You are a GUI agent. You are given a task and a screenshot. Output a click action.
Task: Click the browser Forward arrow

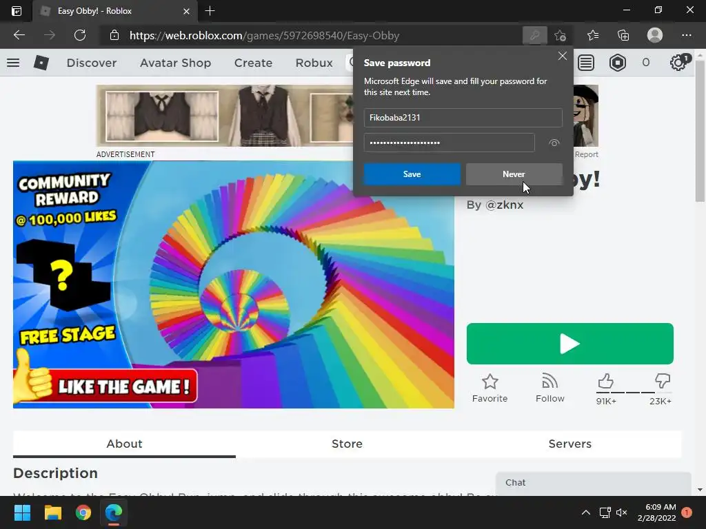point(50,35)
